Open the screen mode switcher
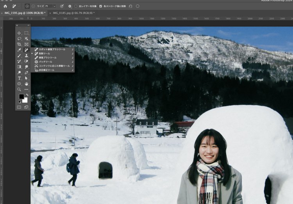The image size is (293, 204). (26, 107)
